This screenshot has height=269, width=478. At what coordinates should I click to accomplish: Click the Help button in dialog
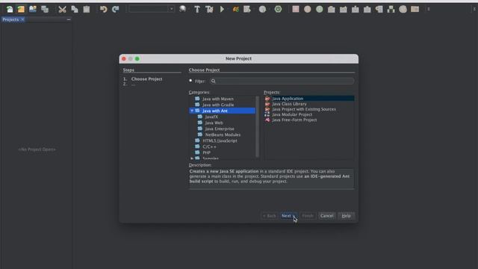point(346,216)
